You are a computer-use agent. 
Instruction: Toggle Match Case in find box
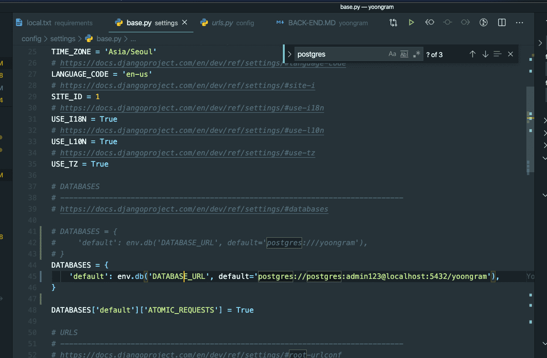click(392, 54)
